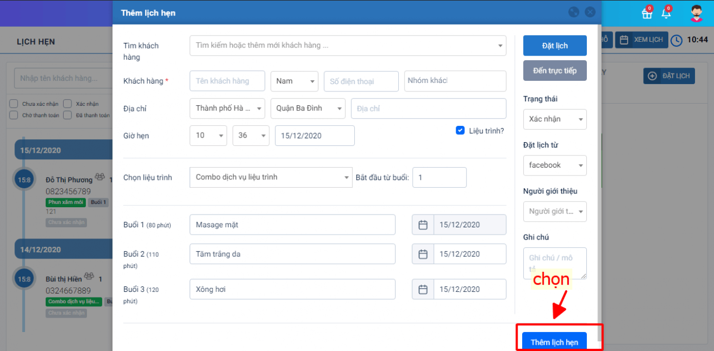Open the Quận Ba Đình district dropdown
Image resolution: width=714 pixels, height=351 pixels.
(x=307, y=109)
